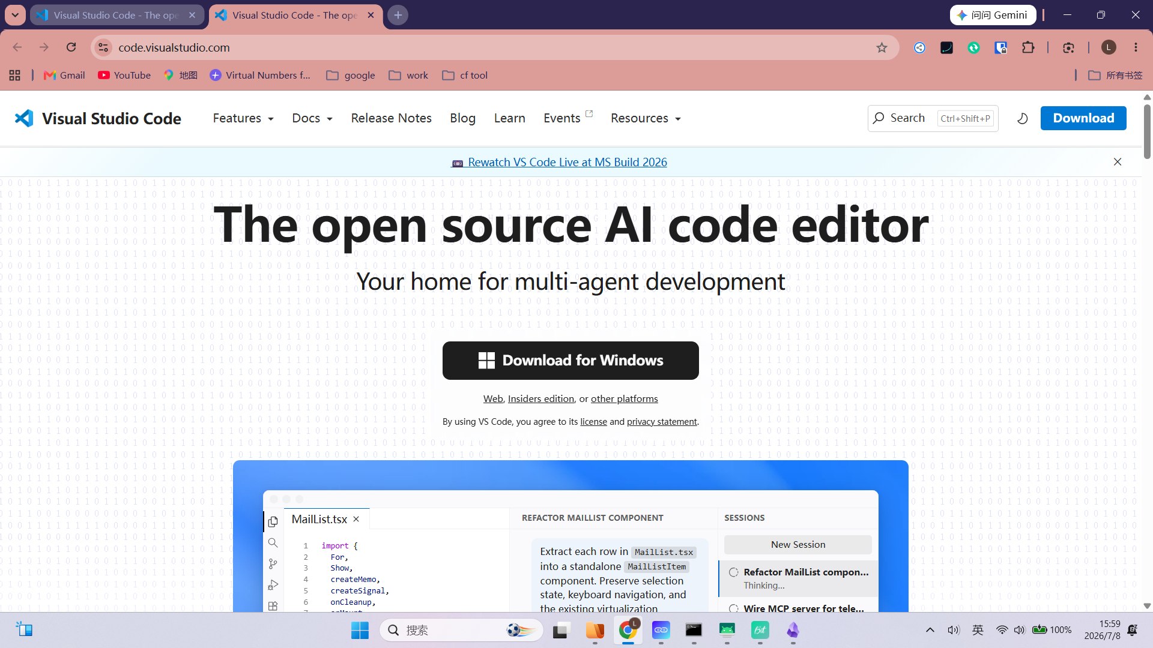Image resolution: width=1153 pixels, height=648 pixels.
Task: Open the tab search dropdown chevron
Action: pos(15,15)
